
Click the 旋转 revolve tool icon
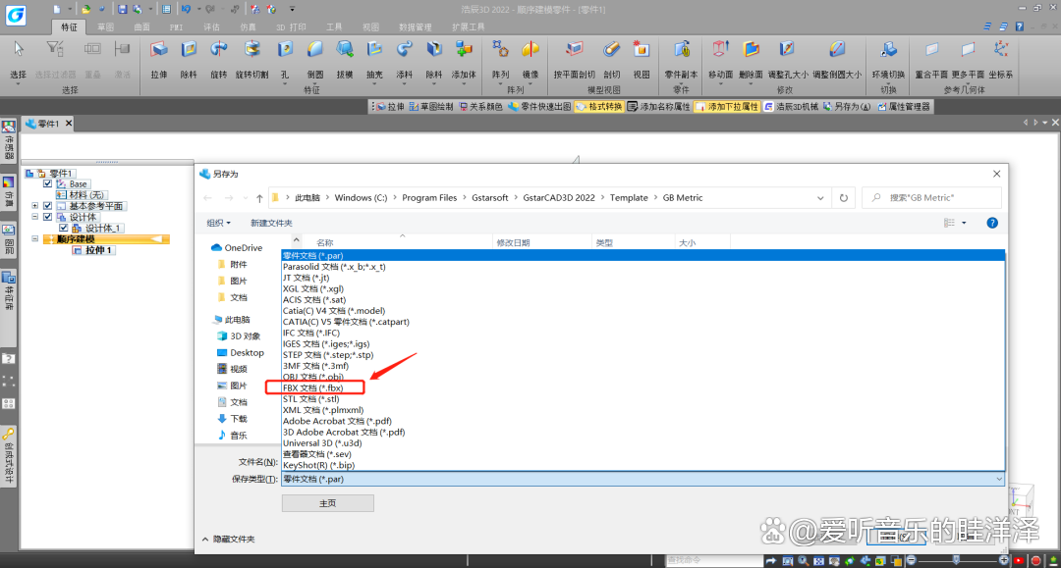tap(218, 58)
